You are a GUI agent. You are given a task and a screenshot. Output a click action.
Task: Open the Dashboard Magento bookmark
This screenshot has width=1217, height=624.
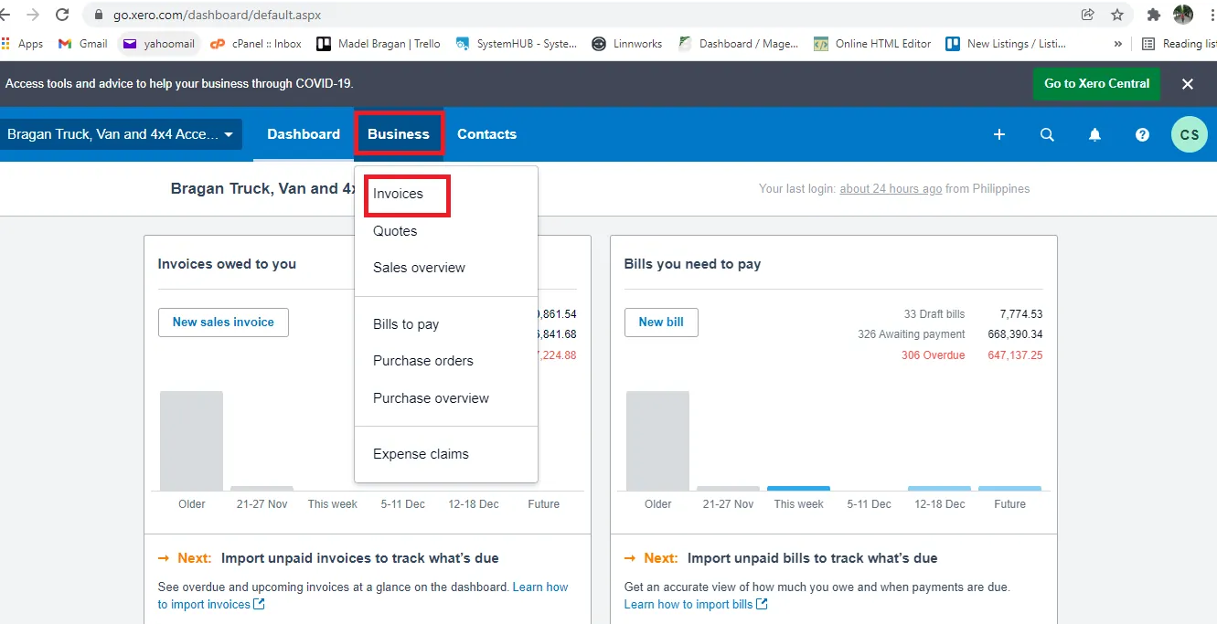click(738, 44)
